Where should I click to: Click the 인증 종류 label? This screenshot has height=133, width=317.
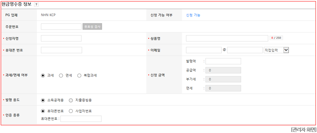(x=13, y=115)
